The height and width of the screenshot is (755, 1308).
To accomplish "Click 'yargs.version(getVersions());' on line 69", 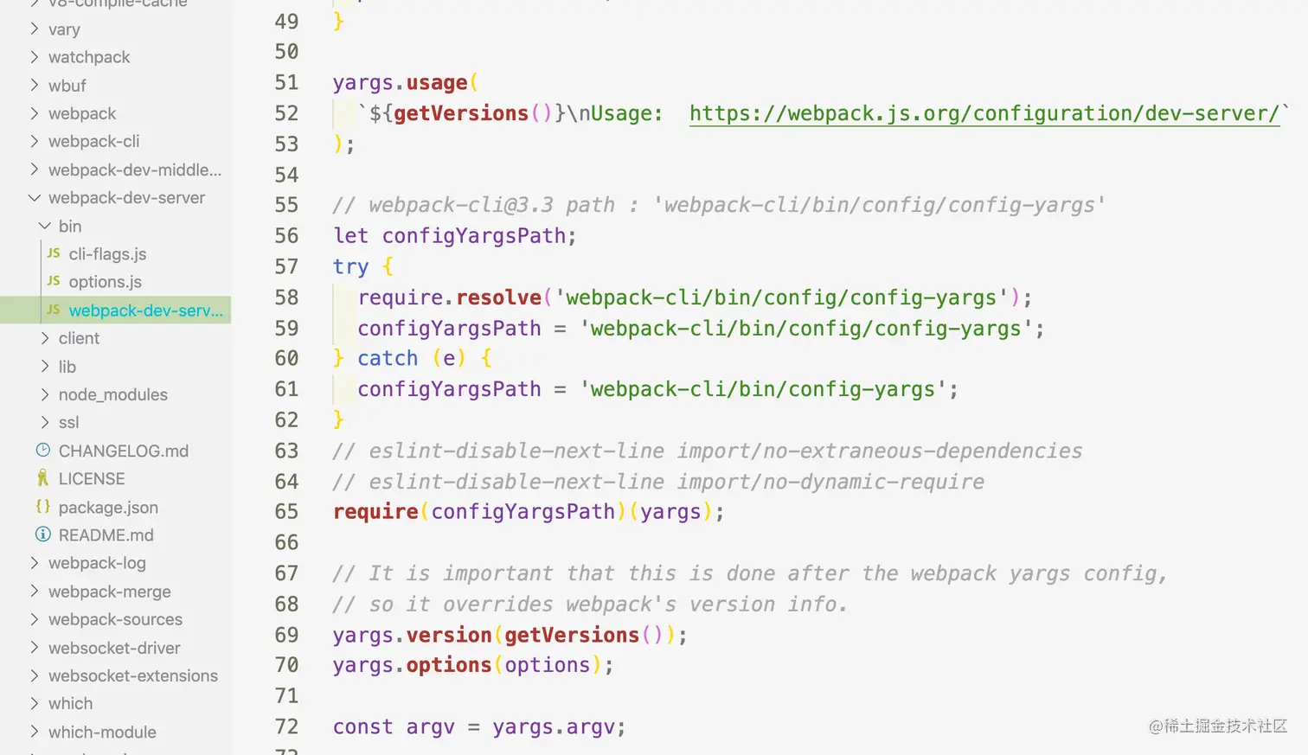I will point(510,635).
